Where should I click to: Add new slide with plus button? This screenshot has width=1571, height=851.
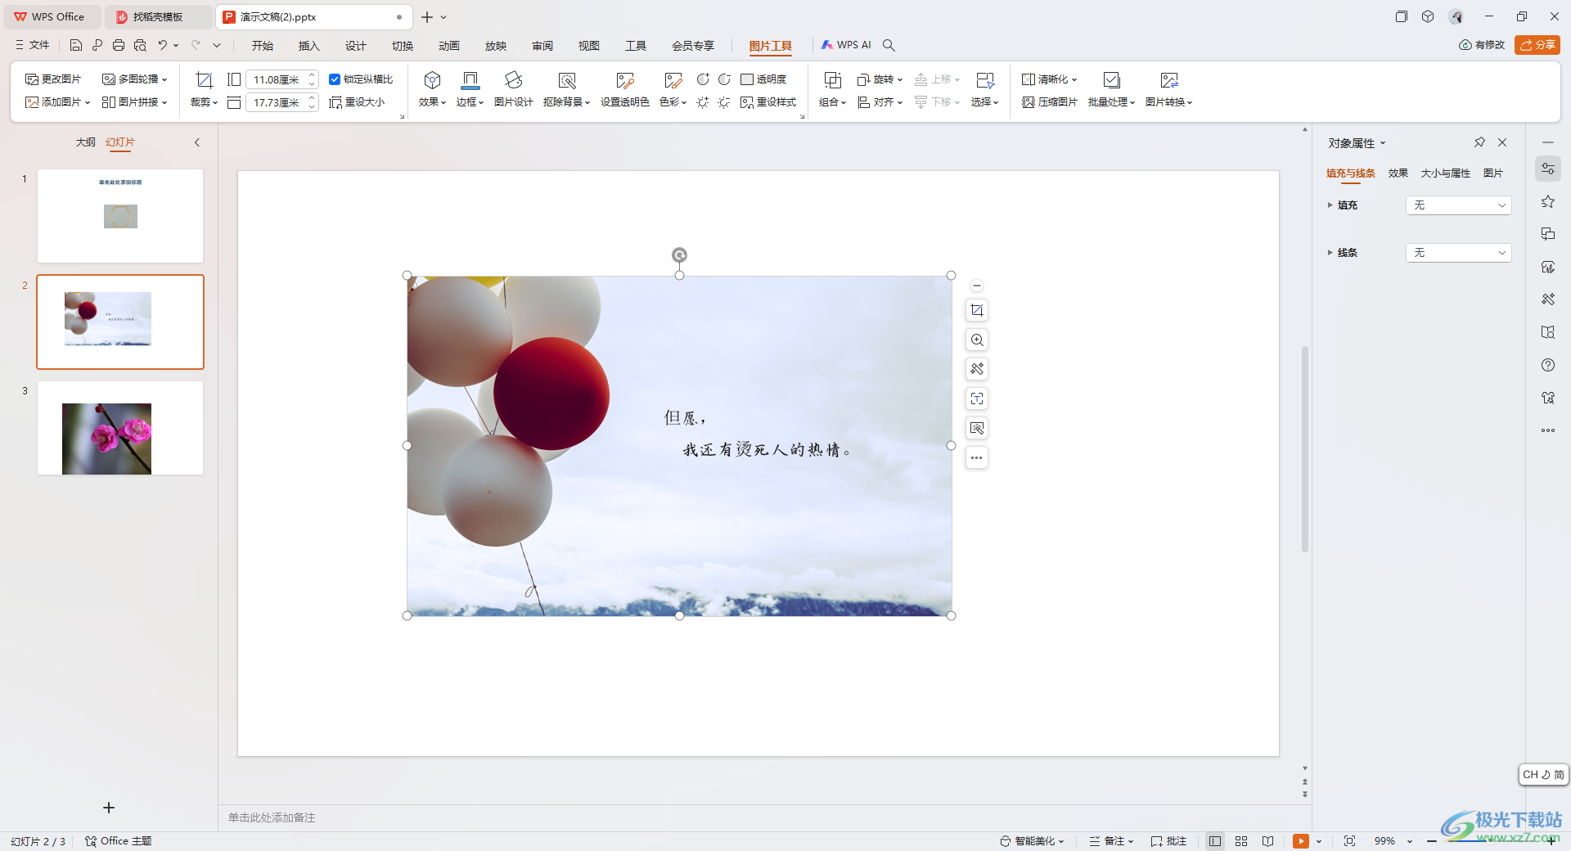click(x=109, y=808)
